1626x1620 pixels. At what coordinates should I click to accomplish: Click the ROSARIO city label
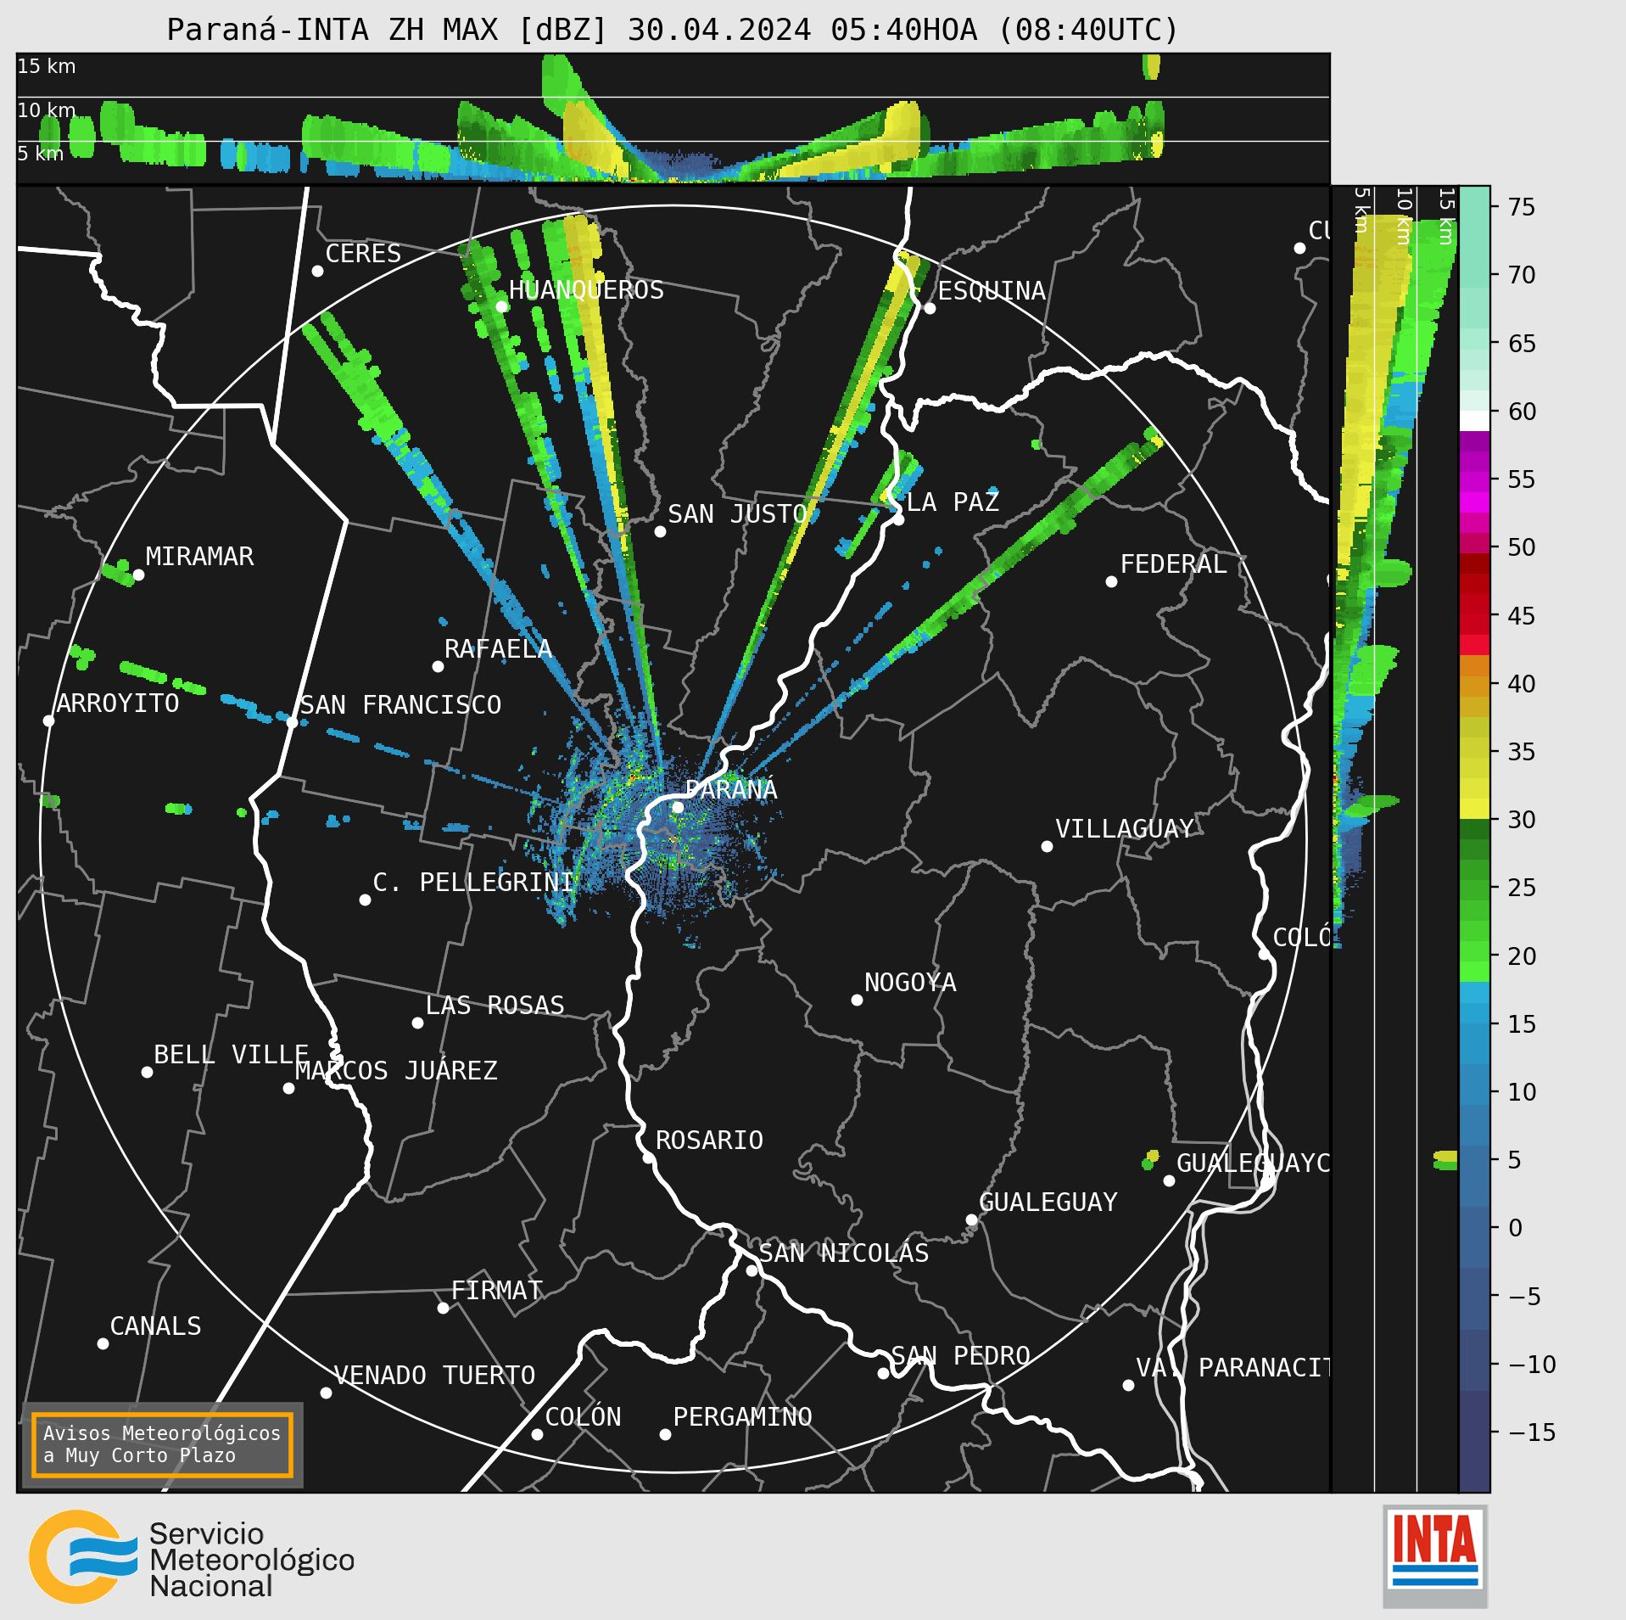pyautogui.click(x=709, y=1141)
